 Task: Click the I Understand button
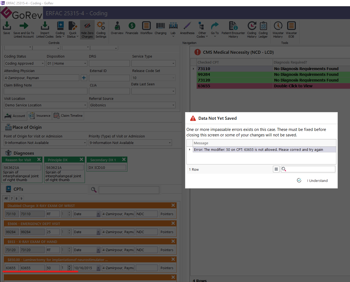(x=312, y=181)
